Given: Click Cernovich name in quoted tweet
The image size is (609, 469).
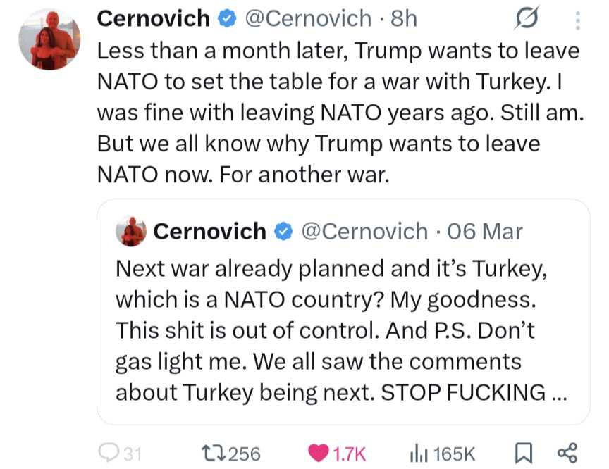Looking at the screenshot, I should pyautogui.click(x=210, y=231).
